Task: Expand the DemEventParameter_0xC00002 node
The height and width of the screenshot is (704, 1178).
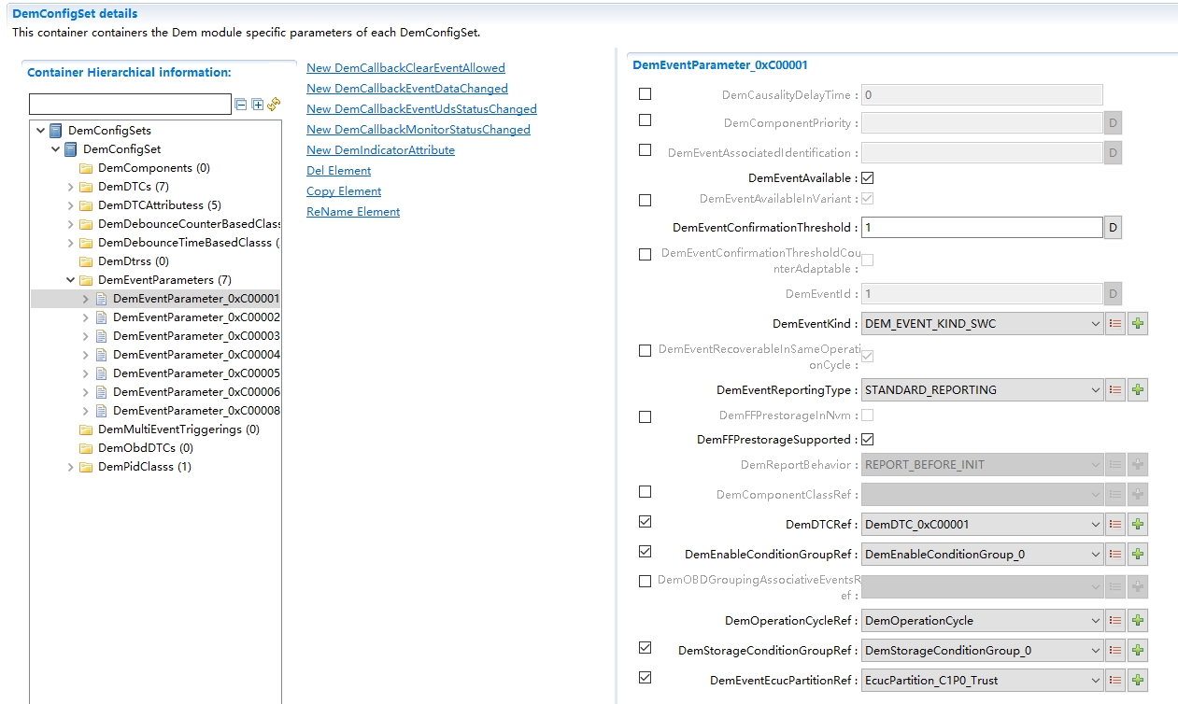Action: pyautogui.click(x=85, y=317)
